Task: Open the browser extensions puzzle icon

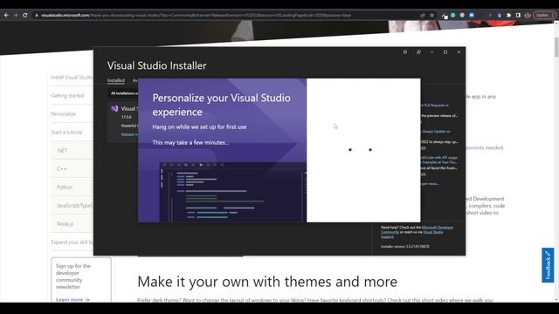Action: click(508, 16)
